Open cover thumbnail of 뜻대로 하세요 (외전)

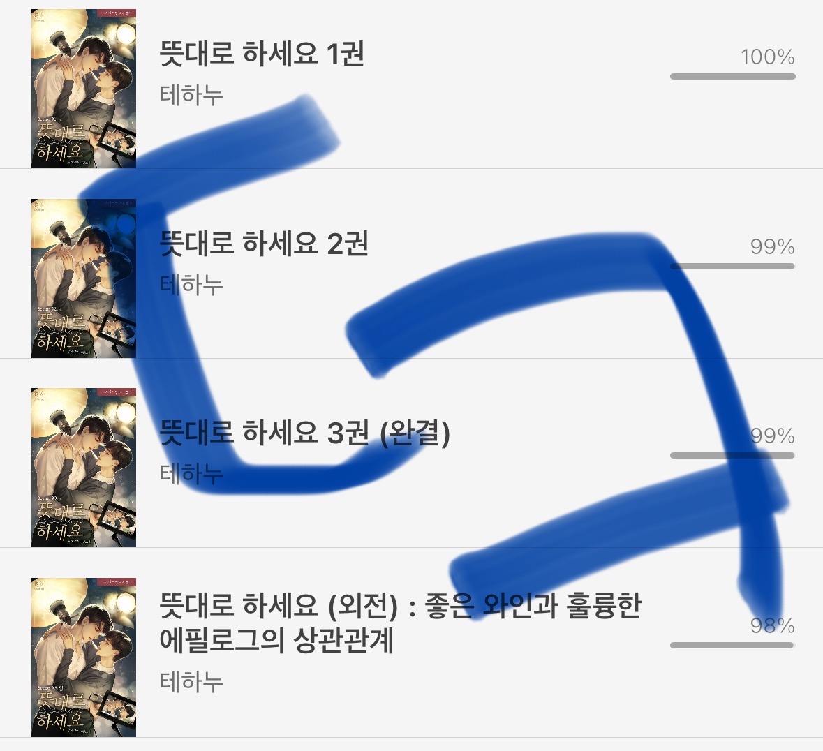84,657
